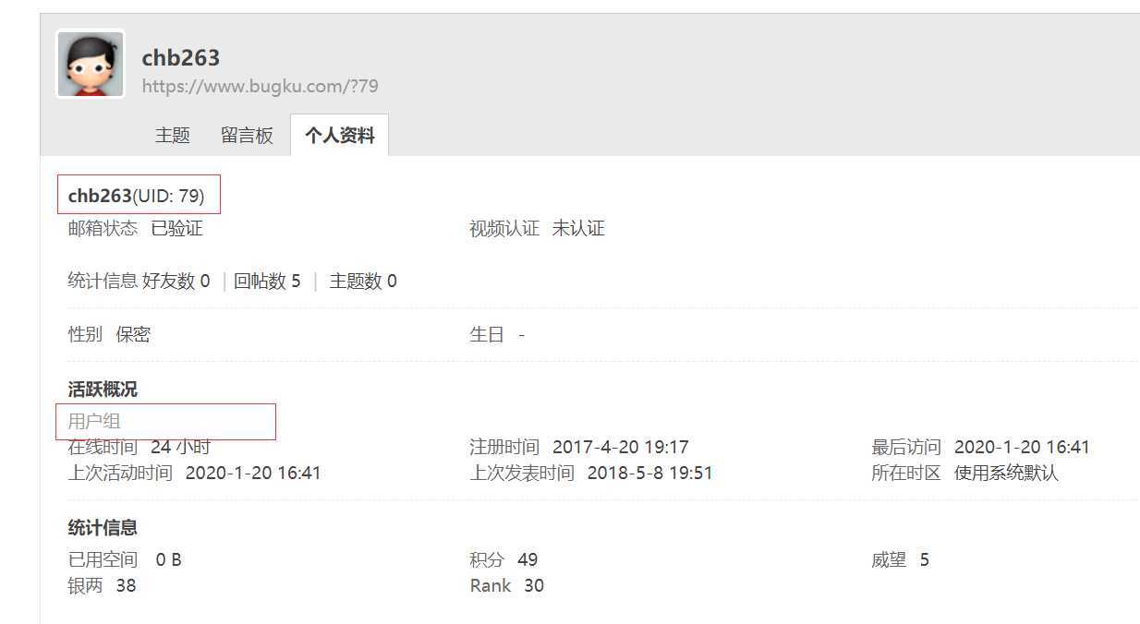Click the 已验证 email status text
The height and width of the screenshot is (624, 1140).
176,228
